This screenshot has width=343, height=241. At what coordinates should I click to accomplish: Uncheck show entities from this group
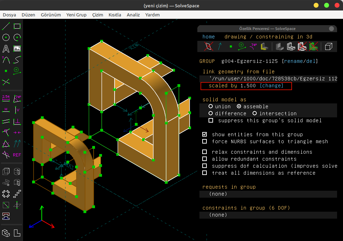tap(205, 134)
